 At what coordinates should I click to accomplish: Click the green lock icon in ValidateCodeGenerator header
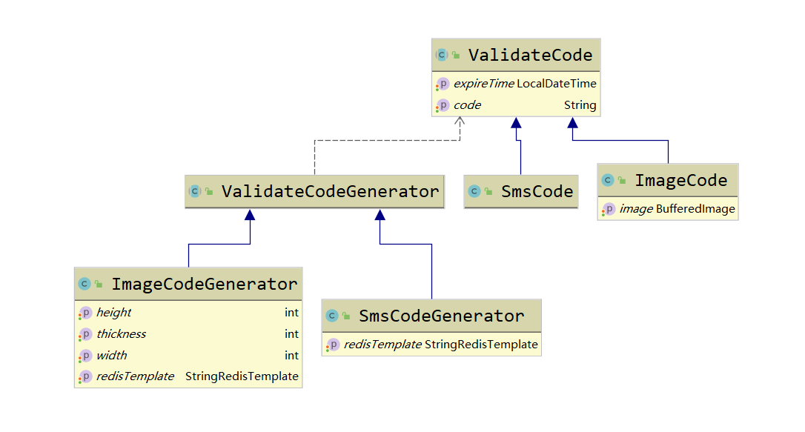point(209,191)
